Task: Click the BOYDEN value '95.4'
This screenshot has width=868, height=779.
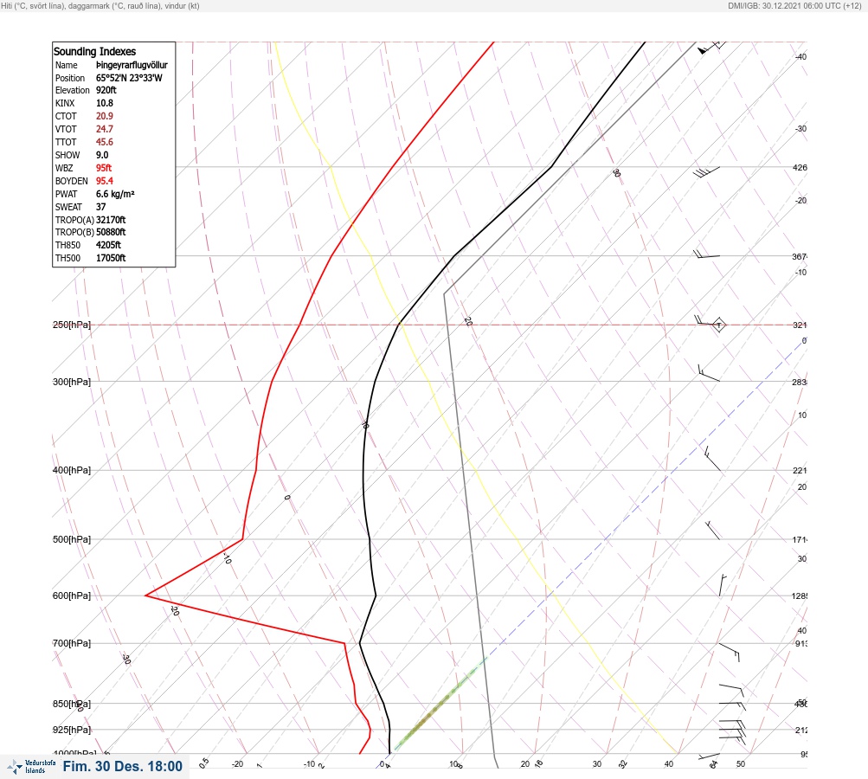Action: tap(105, 181)
